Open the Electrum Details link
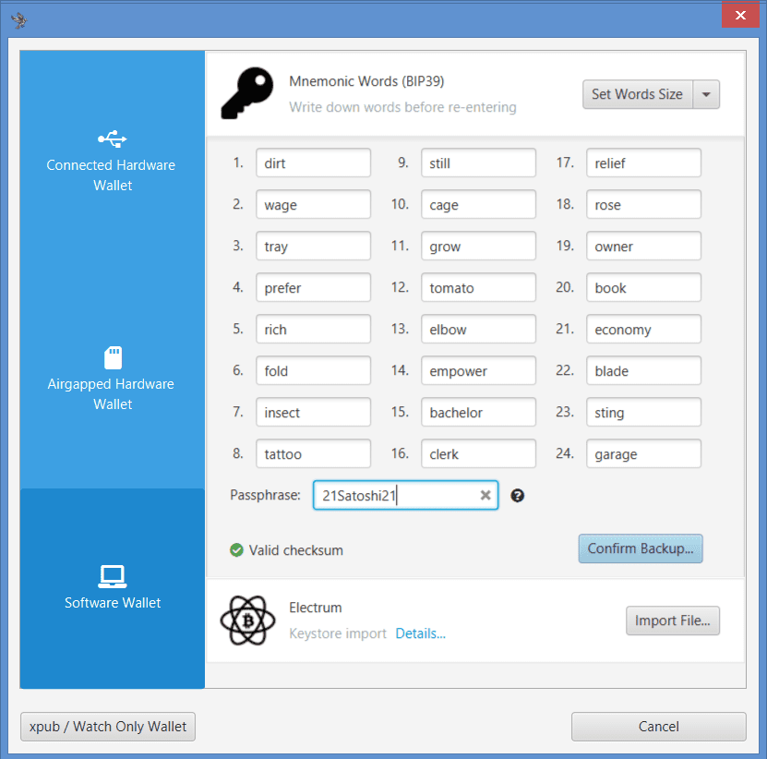767x759 pixels. [420, 633]
